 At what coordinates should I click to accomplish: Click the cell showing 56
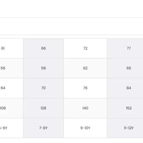[11, 68]
